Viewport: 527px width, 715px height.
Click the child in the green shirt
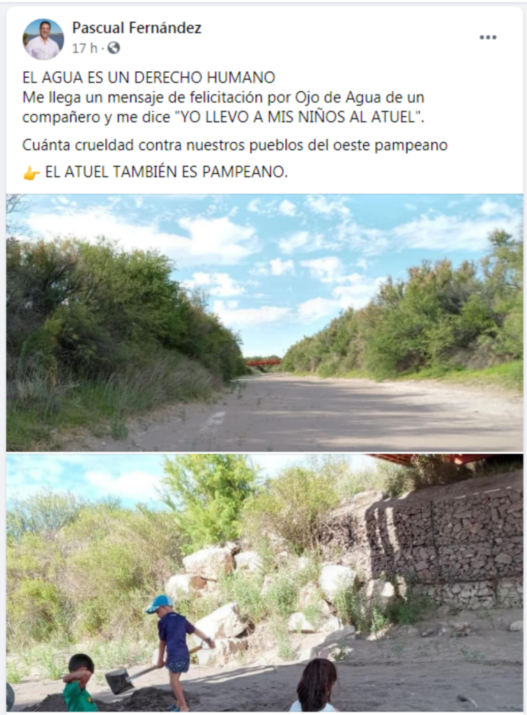(x=80, y=683)
